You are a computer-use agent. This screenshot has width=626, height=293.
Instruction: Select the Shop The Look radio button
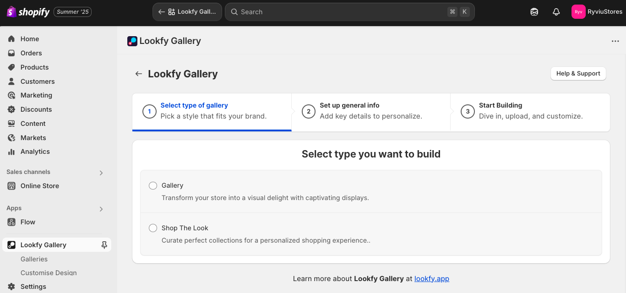pos(153,228)
